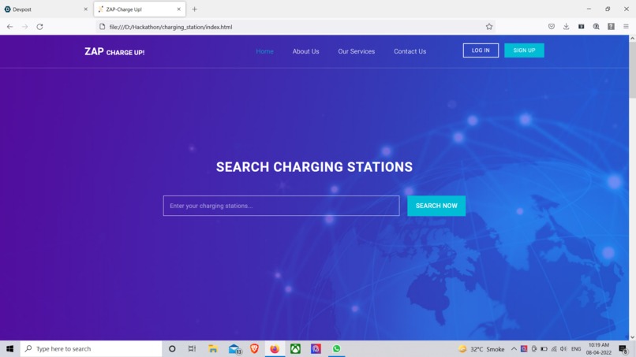Close the ZAP-Charge Up! tab

coord(179,9)
